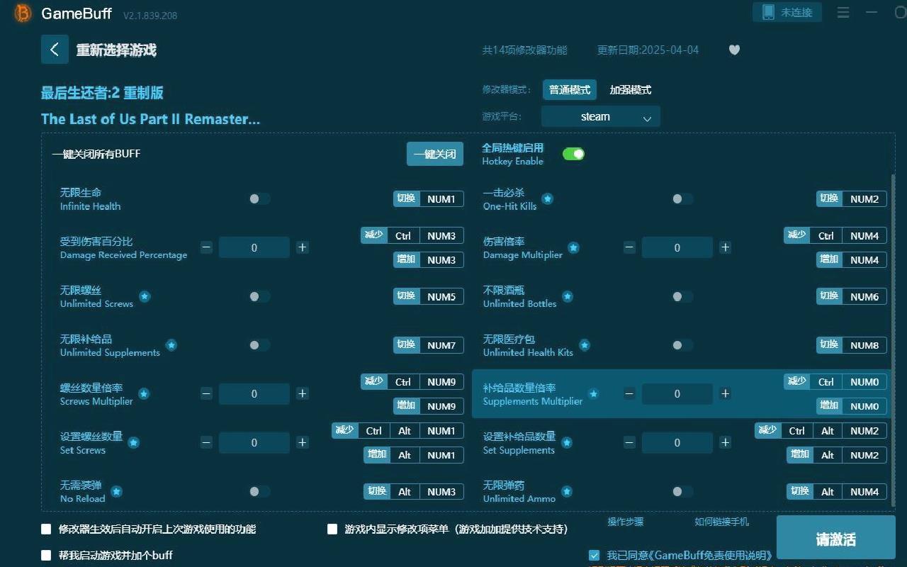Turn on Unlimited Supplements switch
This screenshot has height=567, width=907.
tap(259, 345)
